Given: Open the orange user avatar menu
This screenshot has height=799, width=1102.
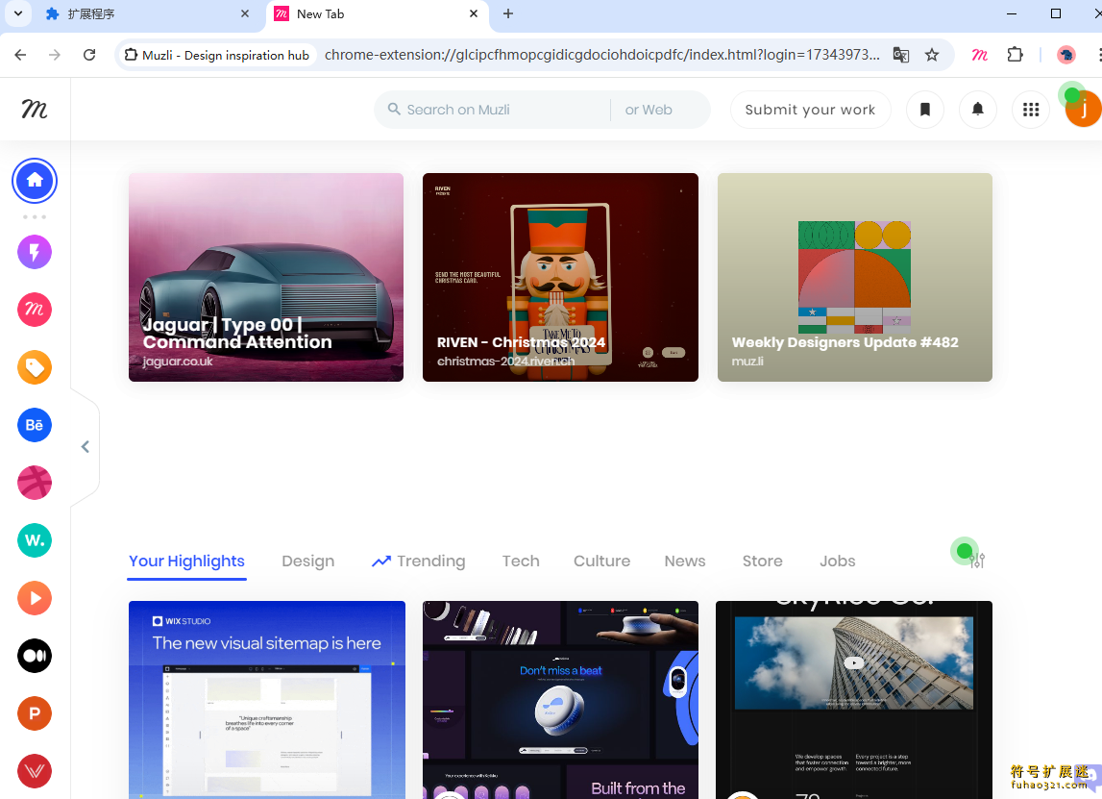Looking at the screenshot, I should pos(1083,109).
